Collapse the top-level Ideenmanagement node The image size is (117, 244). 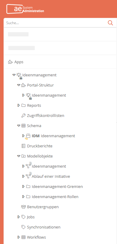[14, 75]
